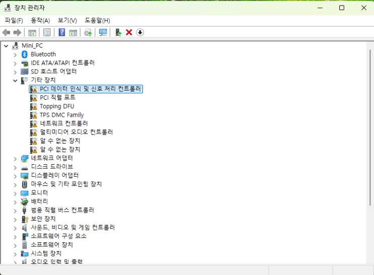Click the Update driver gear icon
The image size is (374, 275).
(88, 32)
